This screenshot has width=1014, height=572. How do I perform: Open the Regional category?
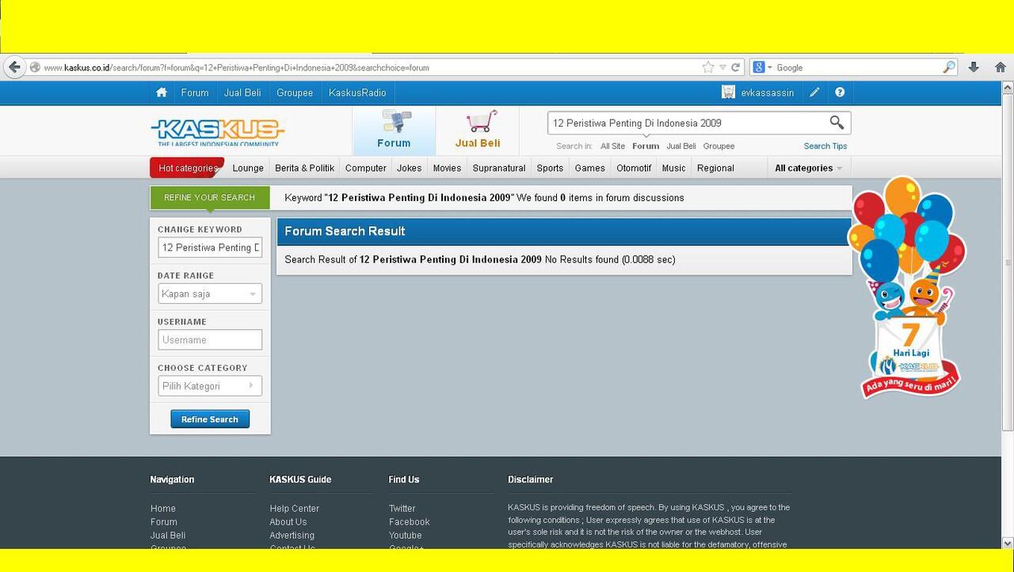(715, 168)
